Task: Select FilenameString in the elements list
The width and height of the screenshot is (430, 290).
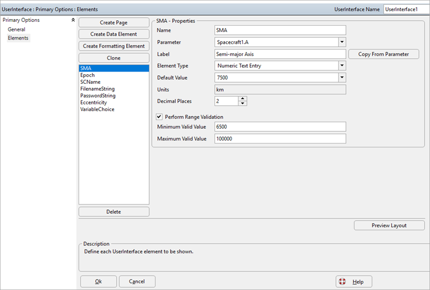Action: point(114,89)
